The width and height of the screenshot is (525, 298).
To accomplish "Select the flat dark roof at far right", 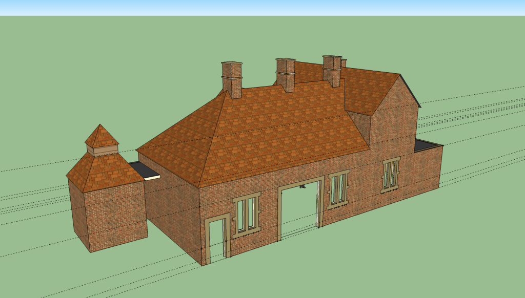I will 427,145.
